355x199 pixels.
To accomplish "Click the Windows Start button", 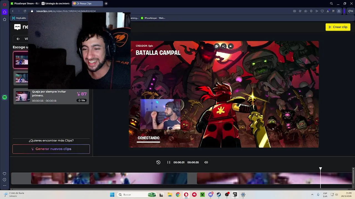I will pyautogui.click(x=112, y=195).
